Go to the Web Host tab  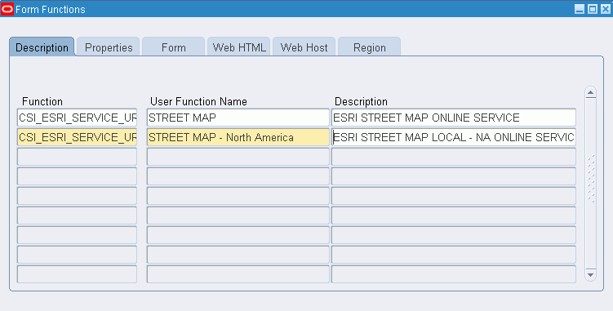point(304,47)
